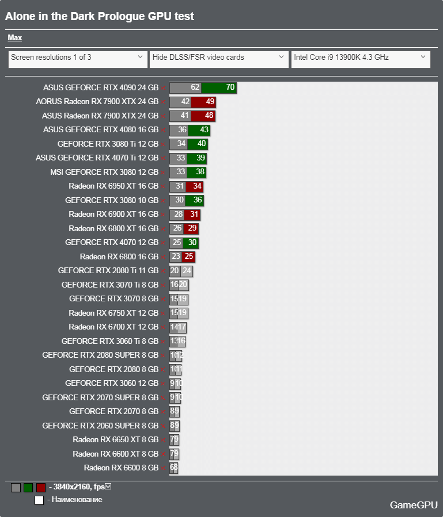Click the GameGPU logo text
Viewport: 443px width, 517px height.
click(x=414, y=505)
